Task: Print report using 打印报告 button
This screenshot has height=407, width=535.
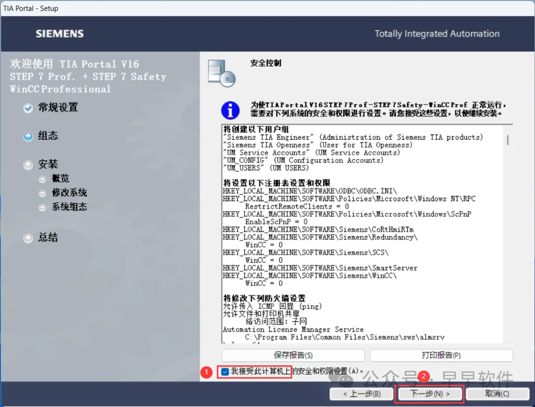Action: [441, 355]
